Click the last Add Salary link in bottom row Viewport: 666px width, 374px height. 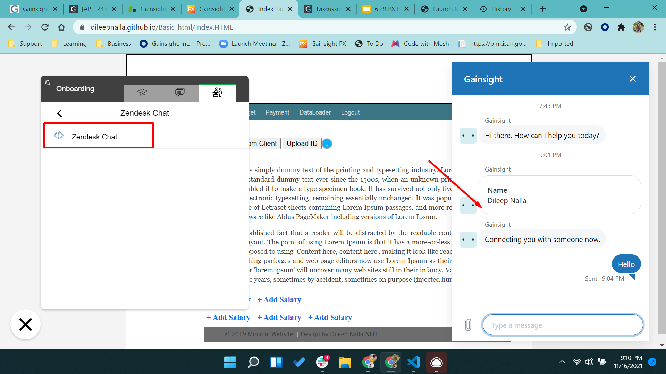(x=330, y=318)
